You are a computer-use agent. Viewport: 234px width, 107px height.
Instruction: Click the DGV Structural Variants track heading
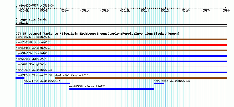point(98,34)
